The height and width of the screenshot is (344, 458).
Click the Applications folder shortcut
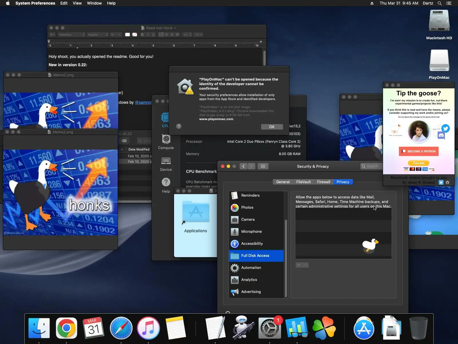point(196,217)
